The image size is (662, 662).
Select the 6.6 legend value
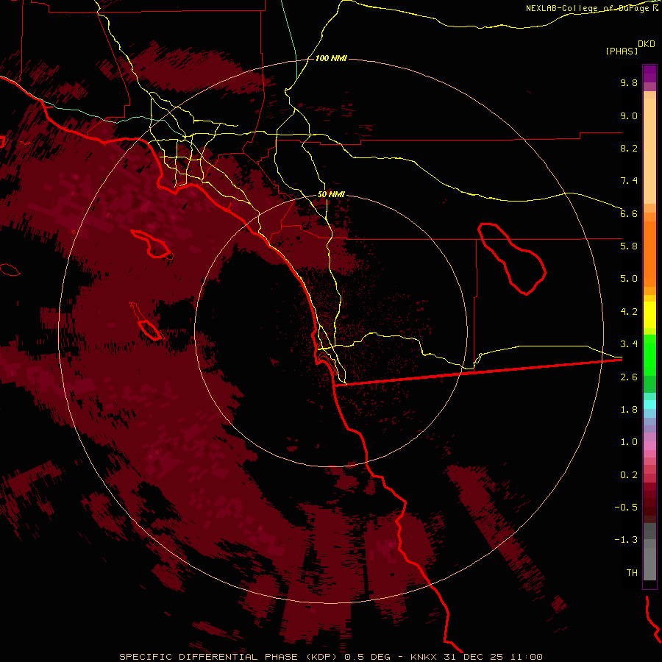(x=629, y=213)
